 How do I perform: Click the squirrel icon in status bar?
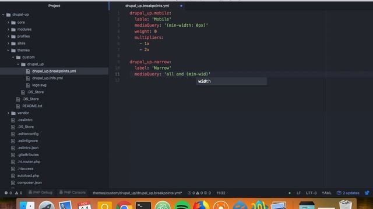point(367,193)
